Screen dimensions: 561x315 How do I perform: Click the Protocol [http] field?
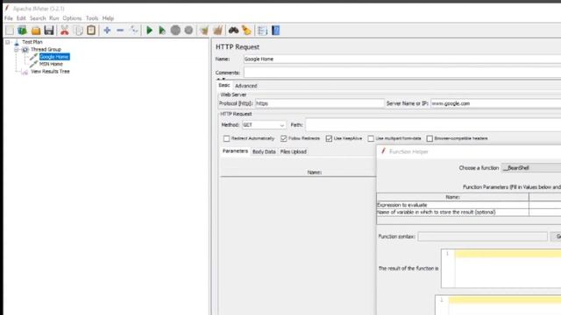(319, 103)
